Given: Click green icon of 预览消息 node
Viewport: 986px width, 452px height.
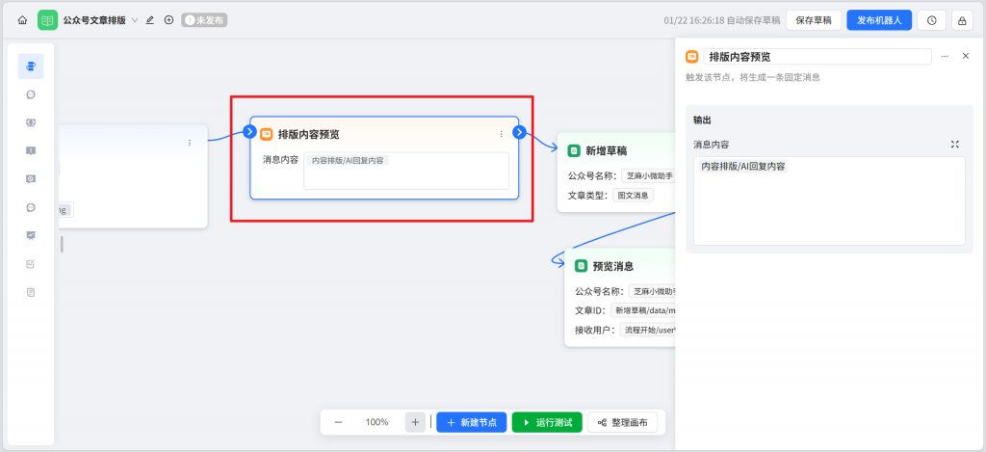Looking at the screenshot, I should (x=581, y=266).
